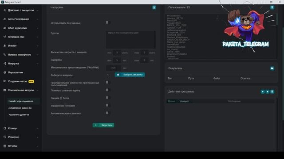
Task: Expand chevron next to Действие с аккаунтом
Action: click(x=37, y=11)
